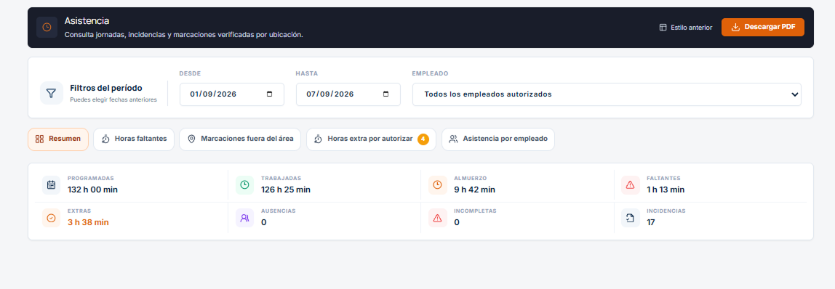Screen dimensions: 835x289
Task: Click the grid icon in Resumen tab
Action: point(39,139)
